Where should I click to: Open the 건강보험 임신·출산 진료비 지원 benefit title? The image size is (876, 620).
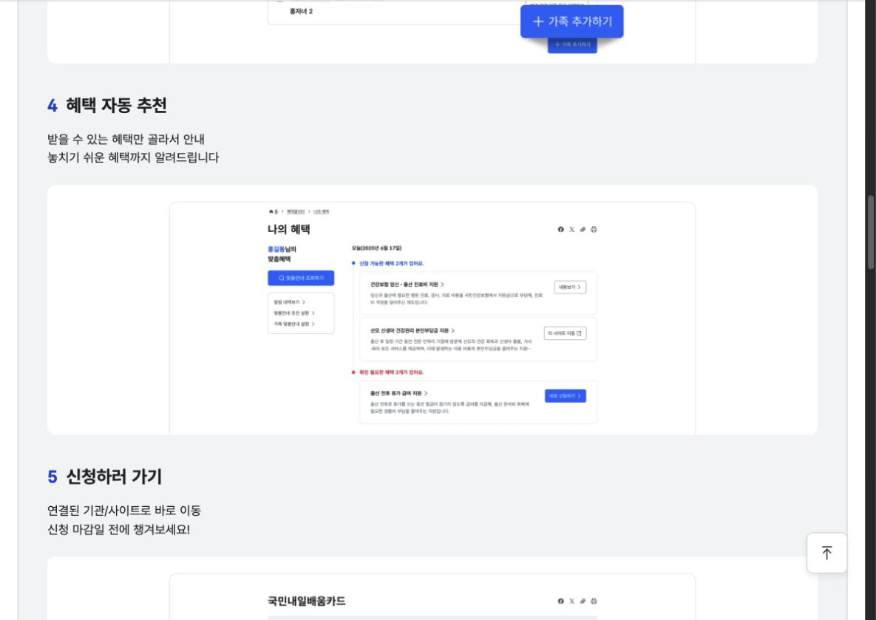[x=407, y=285]
